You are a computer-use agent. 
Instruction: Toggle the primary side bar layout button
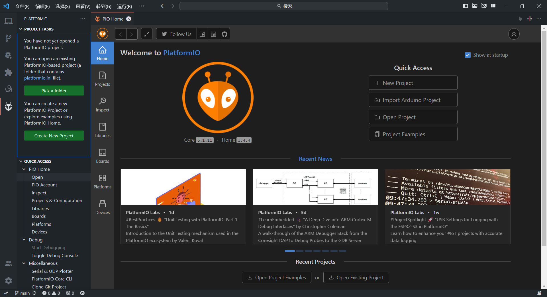(466, 6)
